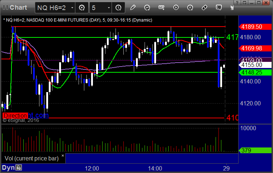
Task: Click the green 379 volume marker
Action: (255, 150)
